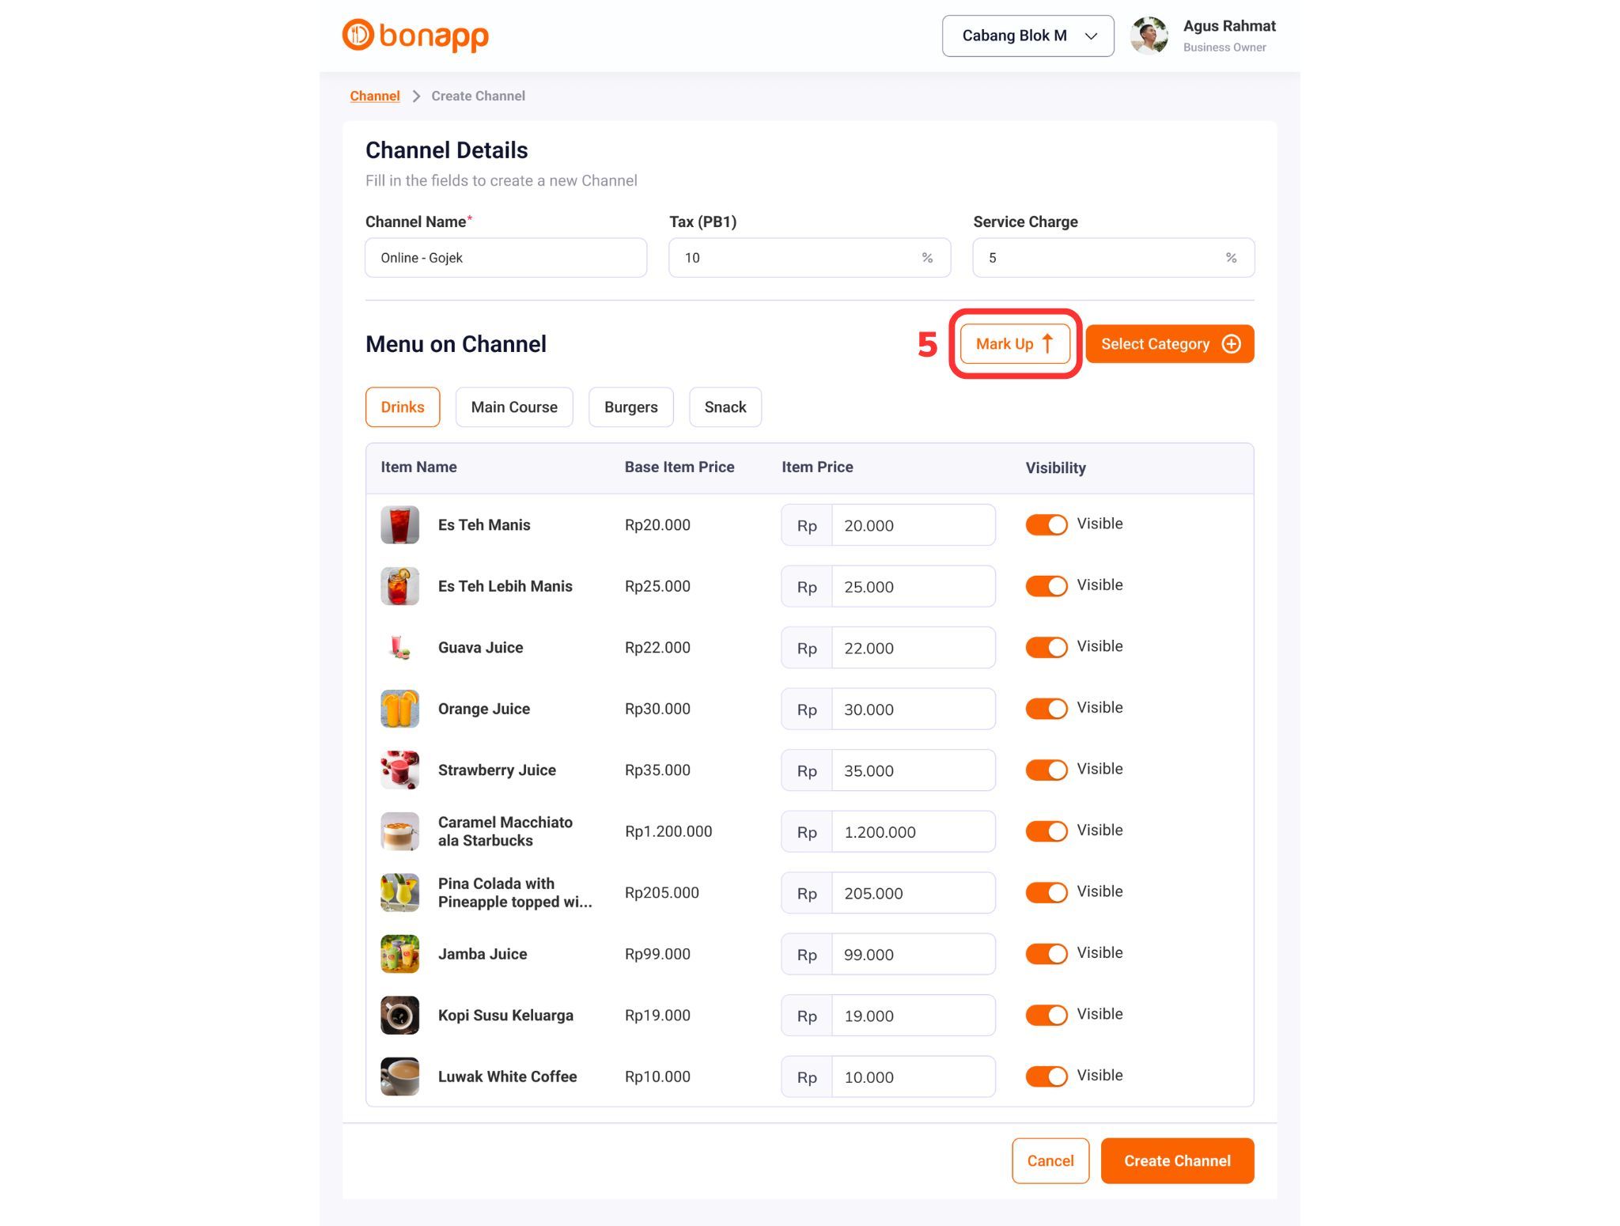Click Agus Rahmat's profile avatar
Image resolution: width=1620 pixels, height=1226 pixels.
pos(1149,36)
